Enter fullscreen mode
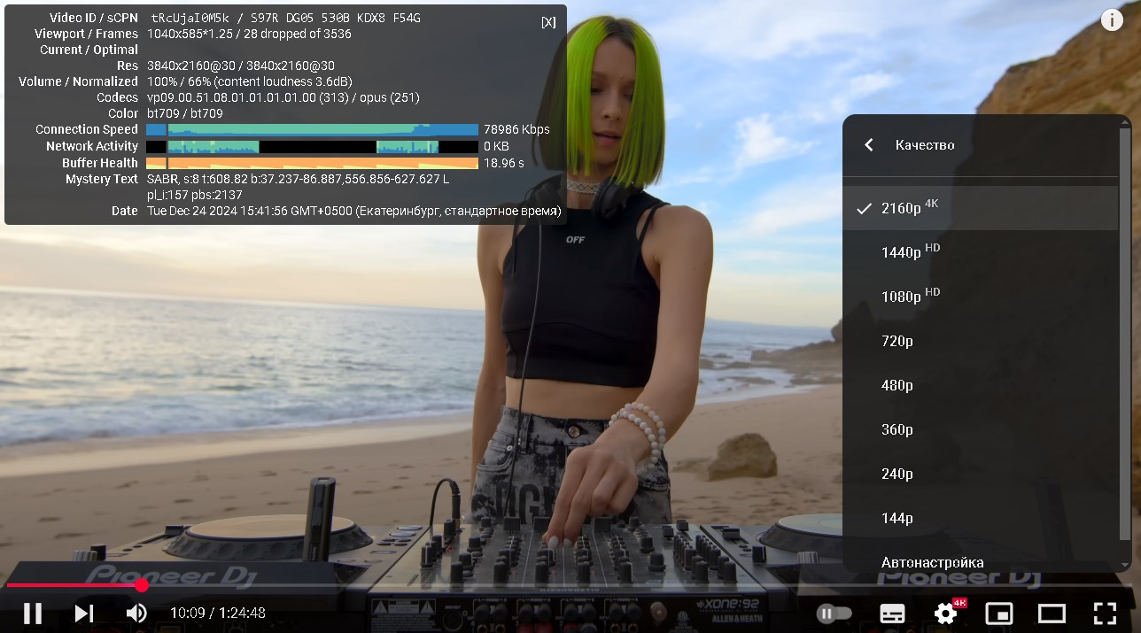Image resolution: width=1141 pixels, height=633 pixels. [x=1104, y=613]
